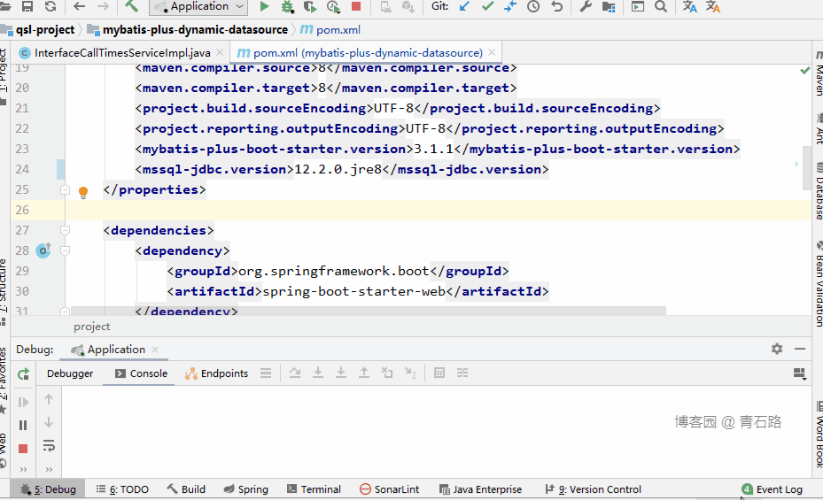Toggle soft-wrap in console
This screenshot has height=500, width=823.
49,445
